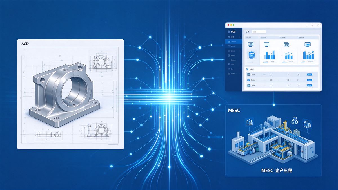The width and height of the screenshot is (338, 190).
Task: Click the row icon of the third table row
Action: 248,85
